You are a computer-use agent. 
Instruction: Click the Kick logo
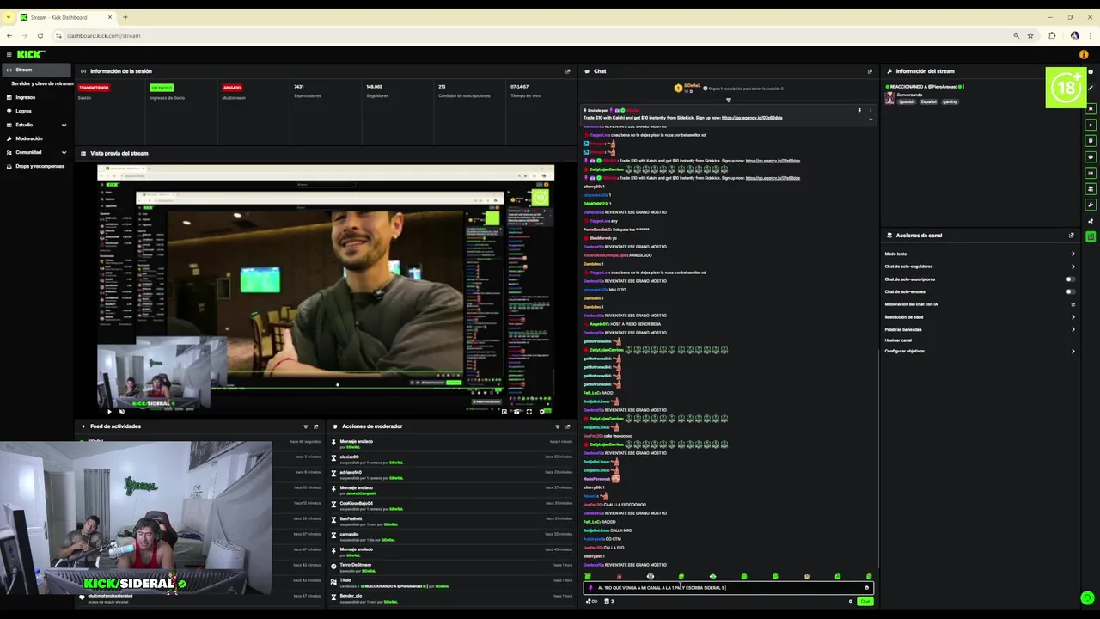(31, 54)
